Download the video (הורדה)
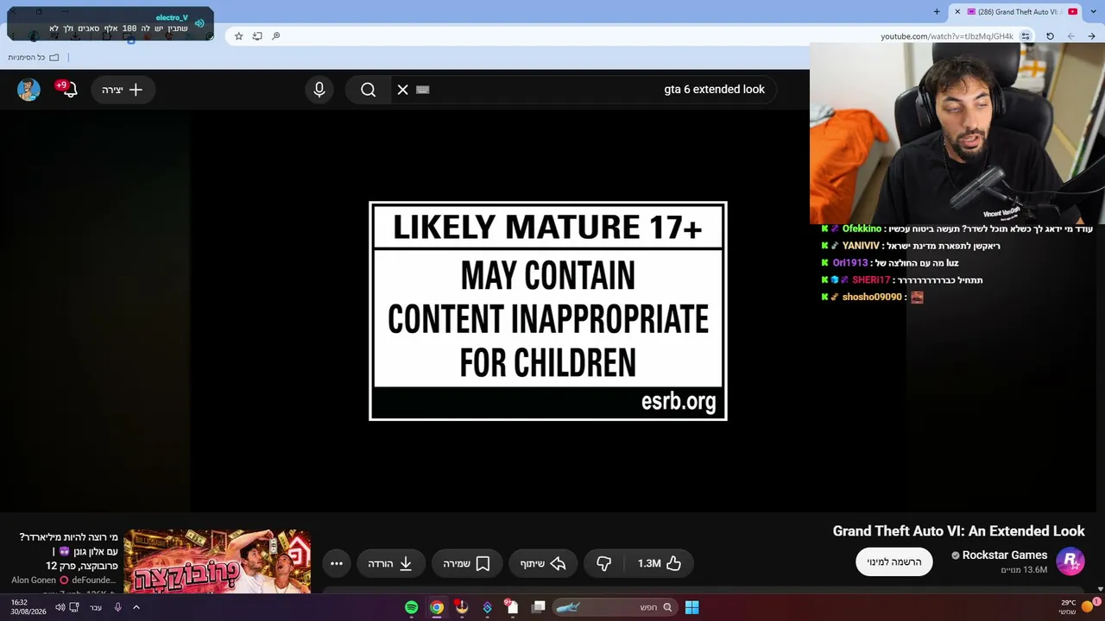Viewport: 1105px width, 621px height. [391, 563]
